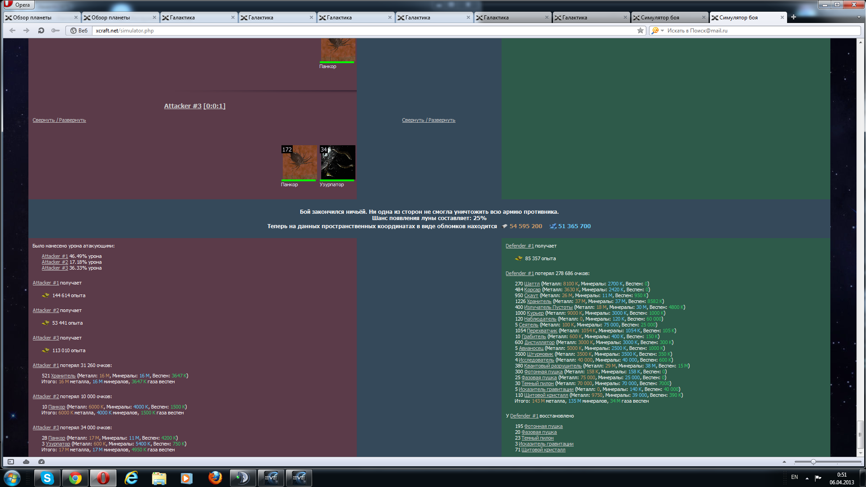Toggle Свернуть / Развернуть in the middle panel
The height and width of the screenshot is (487, 866).
428,120
